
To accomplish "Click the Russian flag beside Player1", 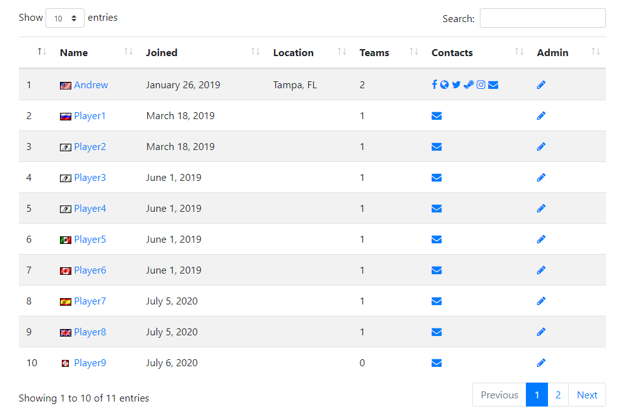I will [x=66, y=117].
